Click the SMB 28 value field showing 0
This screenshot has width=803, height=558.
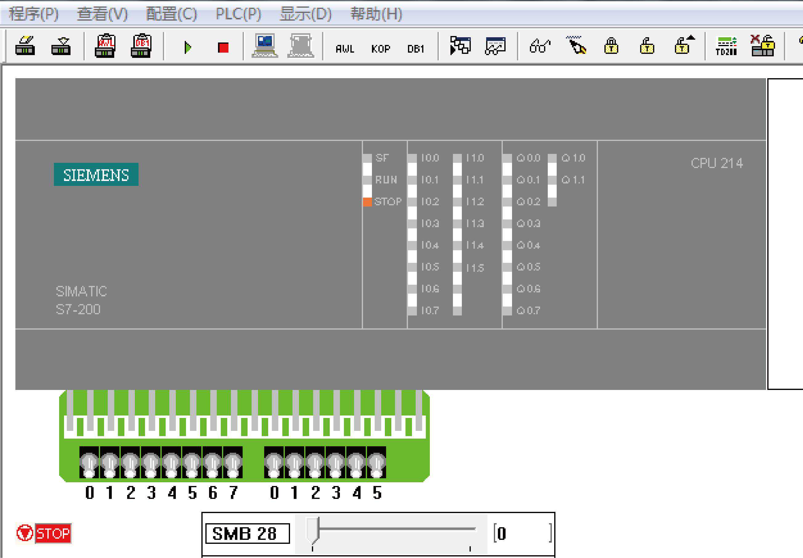point(522,533)
